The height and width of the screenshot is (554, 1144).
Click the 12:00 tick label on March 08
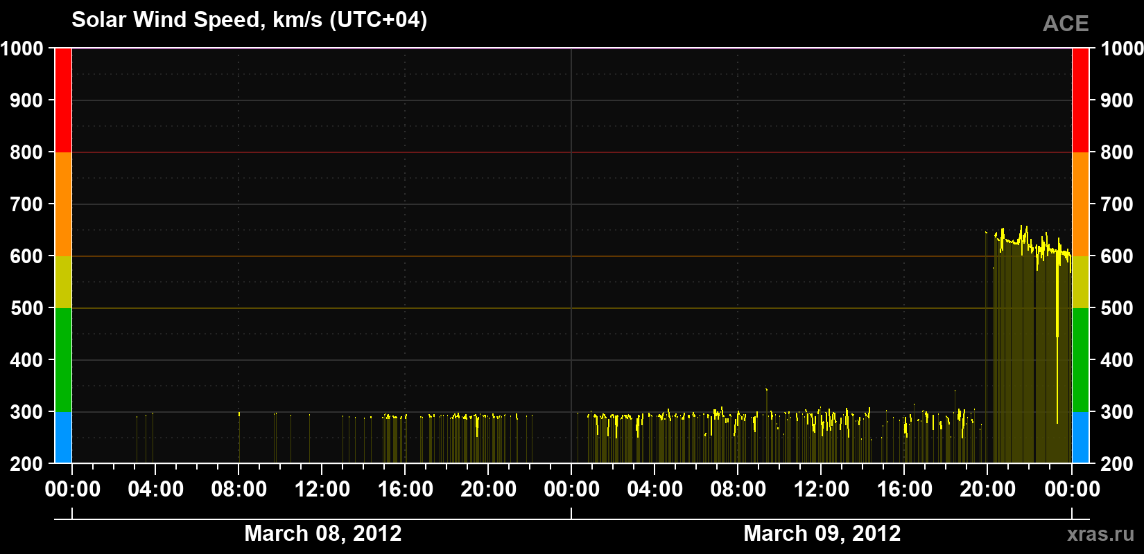click(x=322, y=490)
